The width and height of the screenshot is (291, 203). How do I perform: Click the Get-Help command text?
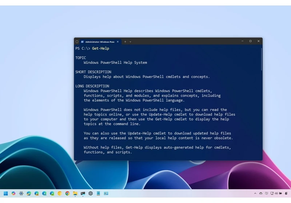tap(101, 49)
